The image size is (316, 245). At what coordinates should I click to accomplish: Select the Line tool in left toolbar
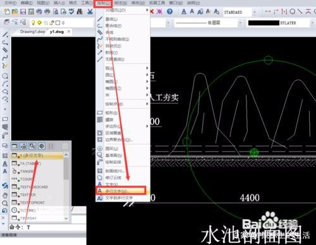point(5,35)
